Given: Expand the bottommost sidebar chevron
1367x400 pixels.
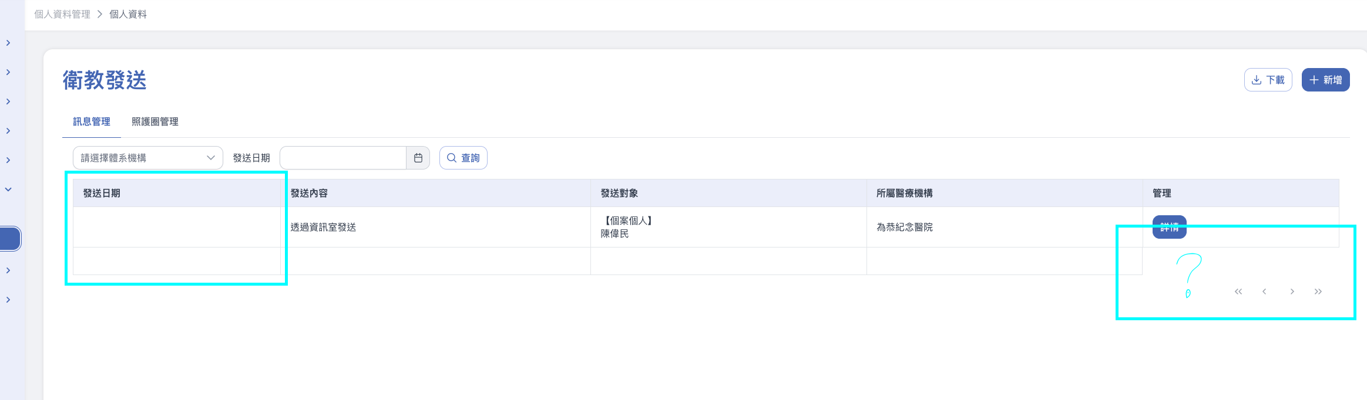Looking at the screenshot, I should click(x=8, y=300).
